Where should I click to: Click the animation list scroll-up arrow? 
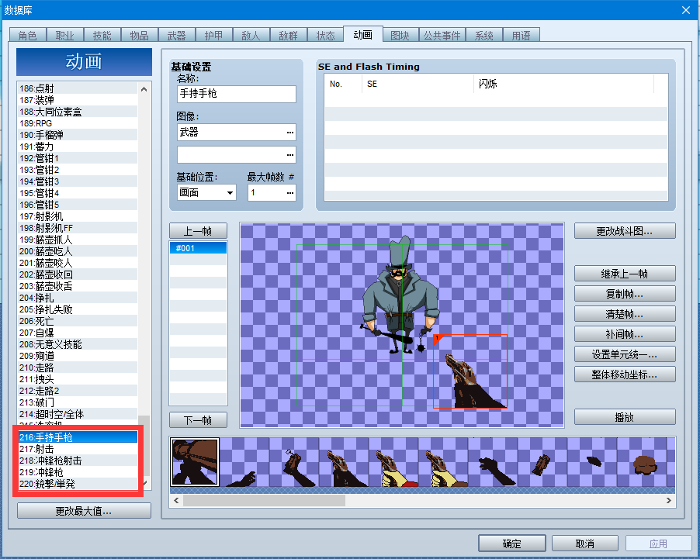tap(144, 89)
